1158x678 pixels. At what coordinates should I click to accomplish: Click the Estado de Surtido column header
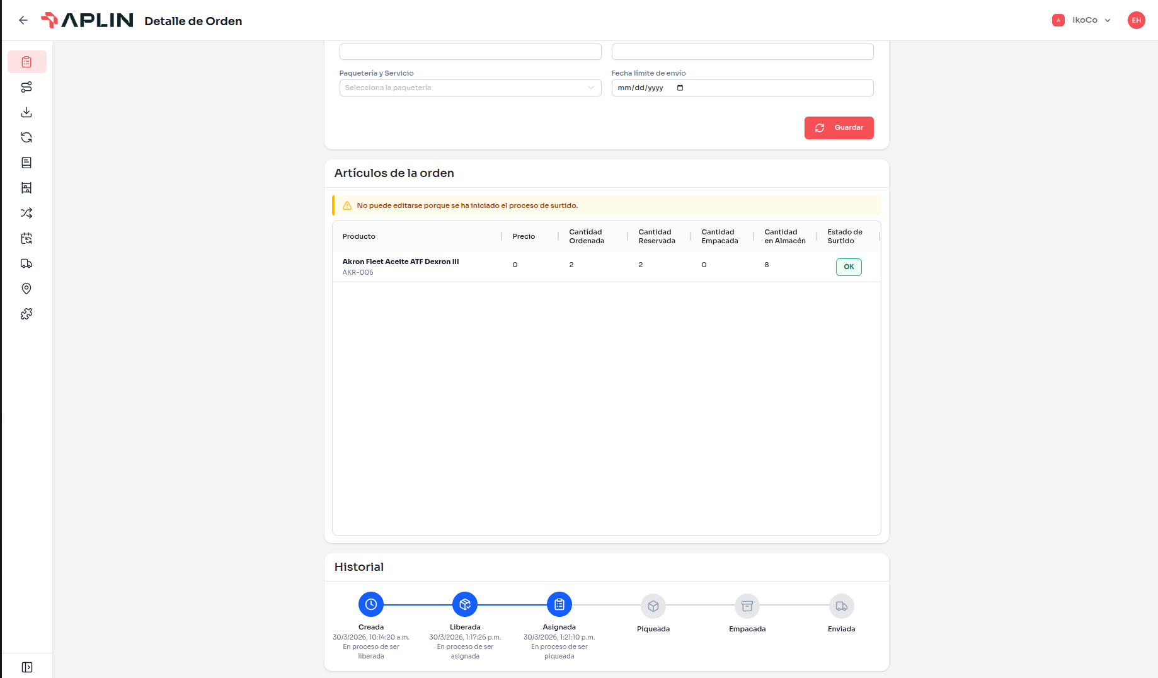pos(845,236)
